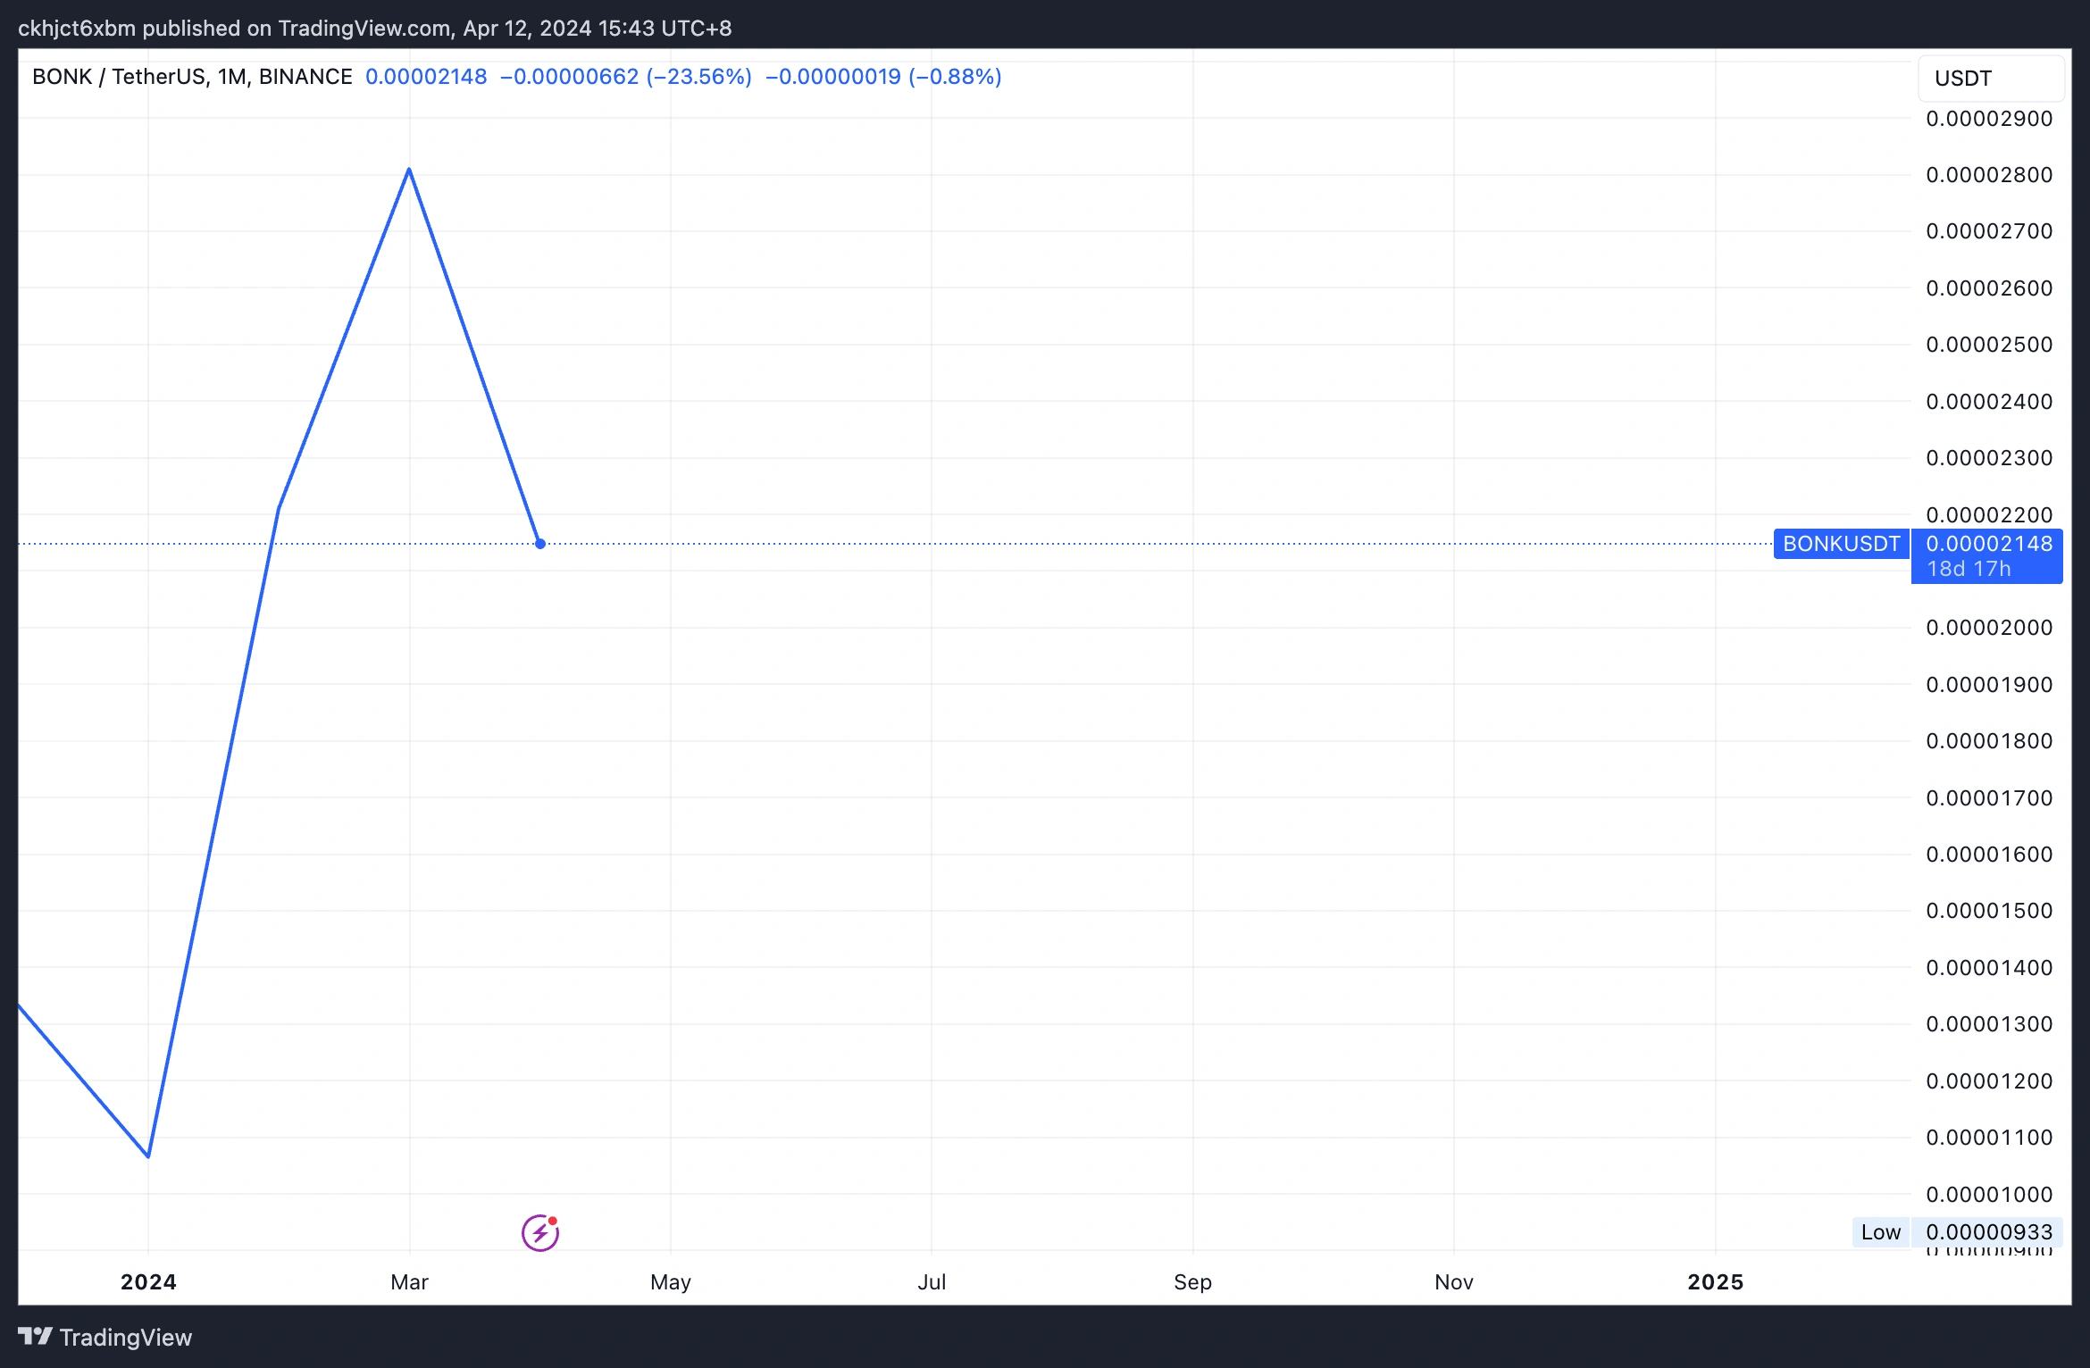Click the 2024 label on time axis
This screenshot has width=2090, height=1368.
coord(148,1282)
